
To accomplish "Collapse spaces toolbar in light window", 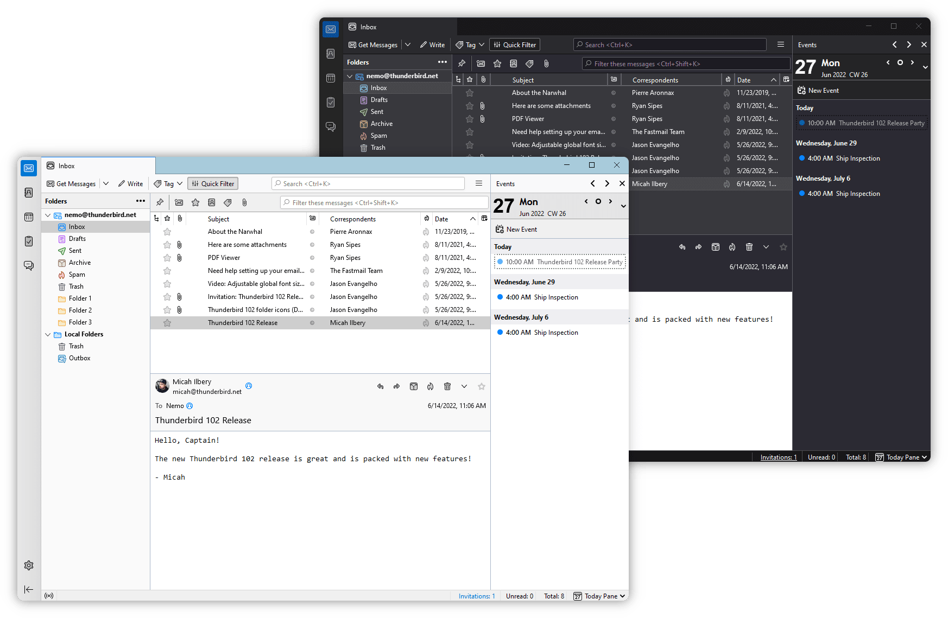I will 29,589.
